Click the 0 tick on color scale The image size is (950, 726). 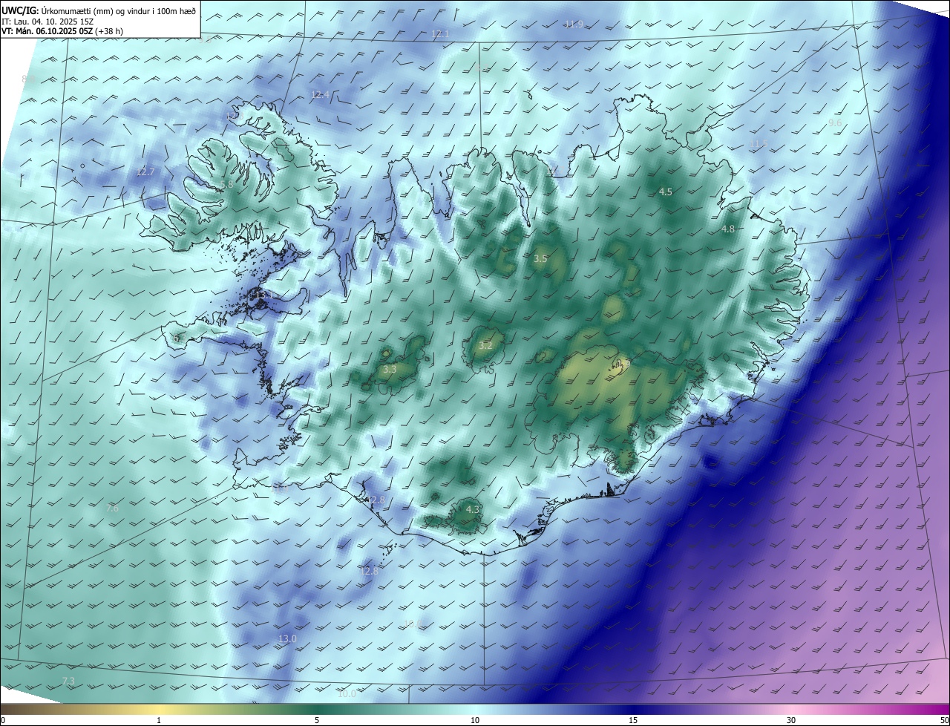coord(3,720)
